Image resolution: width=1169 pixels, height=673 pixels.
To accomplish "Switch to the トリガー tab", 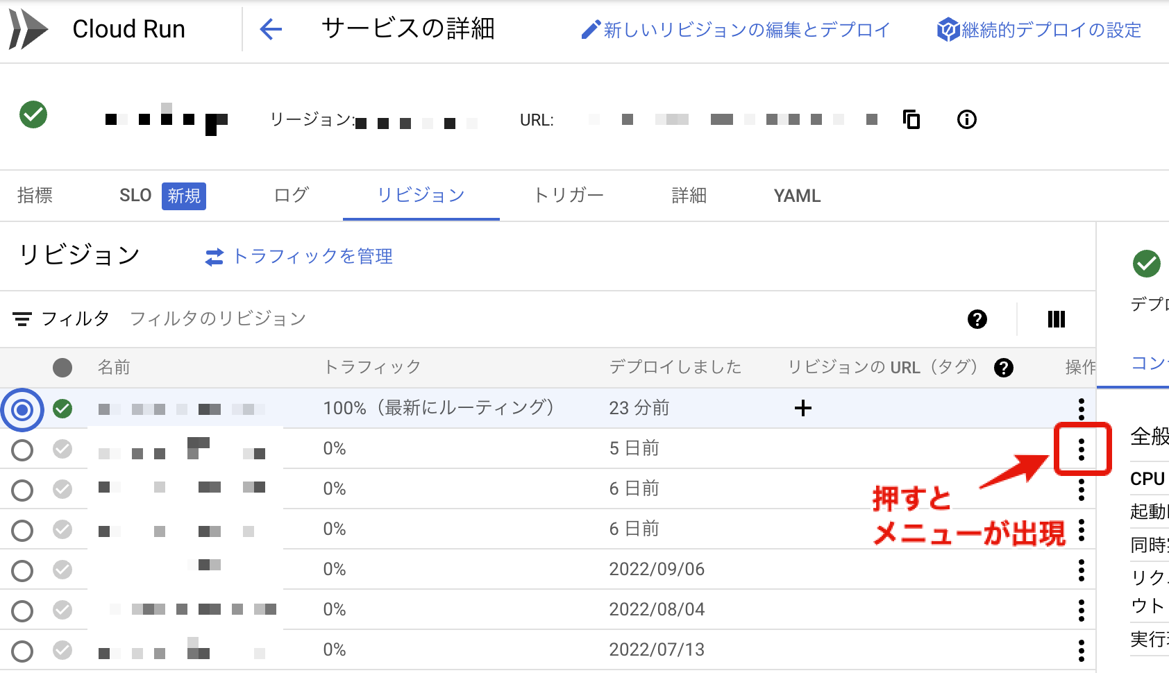I will [568, 196].
